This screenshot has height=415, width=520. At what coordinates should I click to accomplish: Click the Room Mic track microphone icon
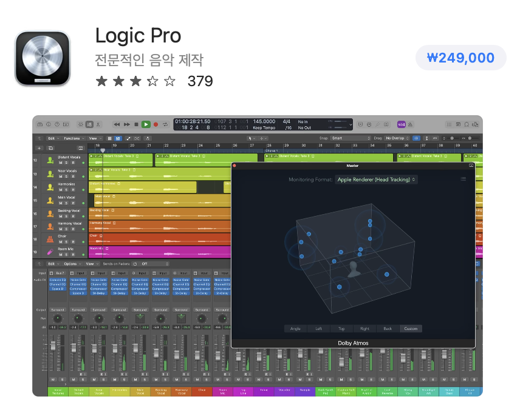pos(50,252)
